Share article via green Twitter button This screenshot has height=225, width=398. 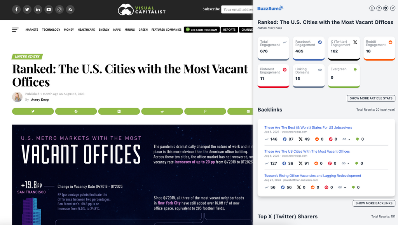pyautogui.click(x=33, y=111)
